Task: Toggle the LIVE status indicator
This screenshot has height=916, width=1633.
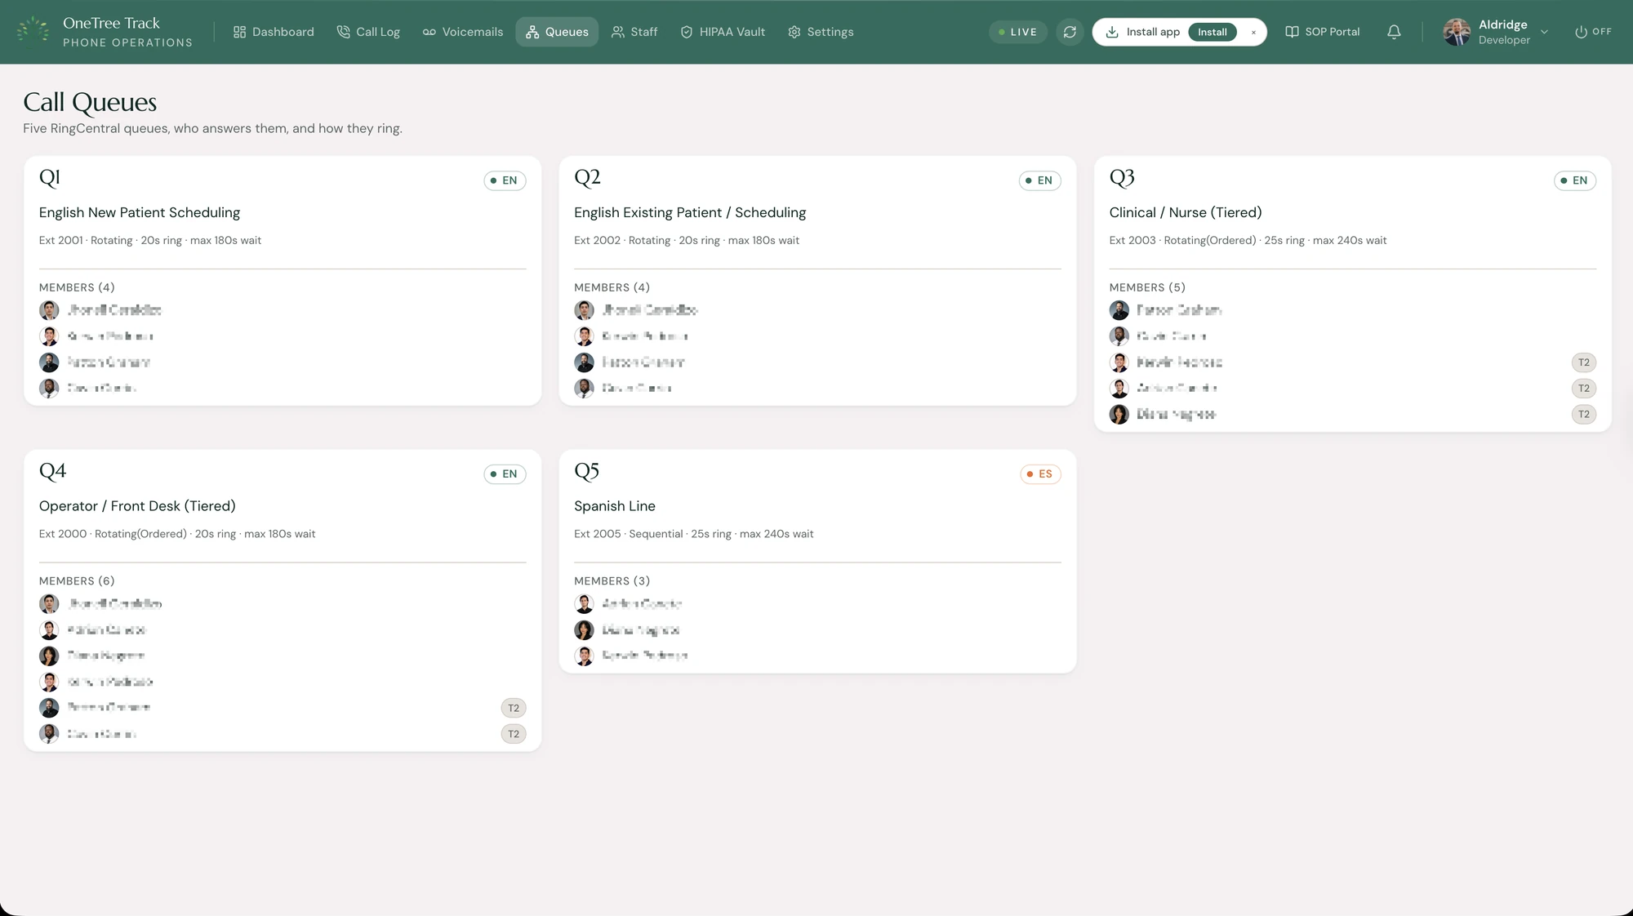Action: pyautogui.click(x=1017, y=32)
